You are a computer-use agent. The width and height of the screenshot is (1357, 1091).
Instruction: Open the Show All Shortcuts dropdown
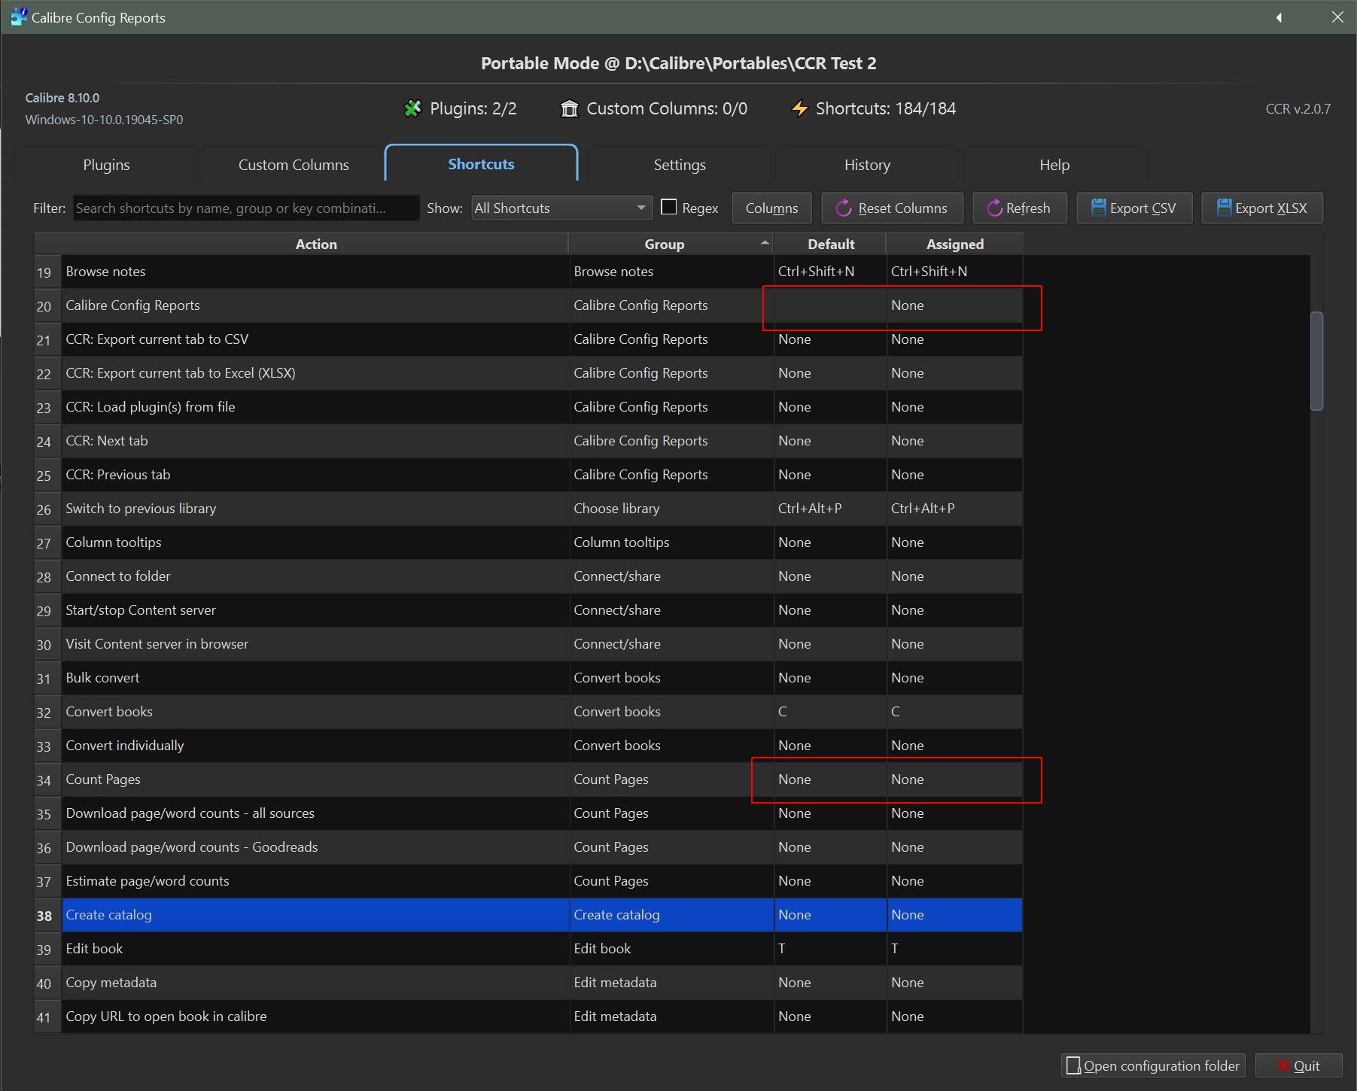561,208
